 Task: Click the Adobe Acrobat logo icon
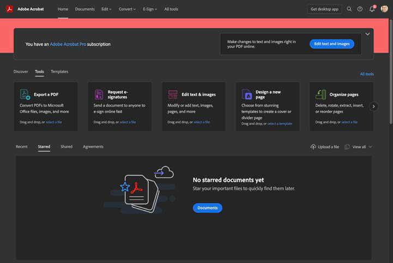click(9, 9)
